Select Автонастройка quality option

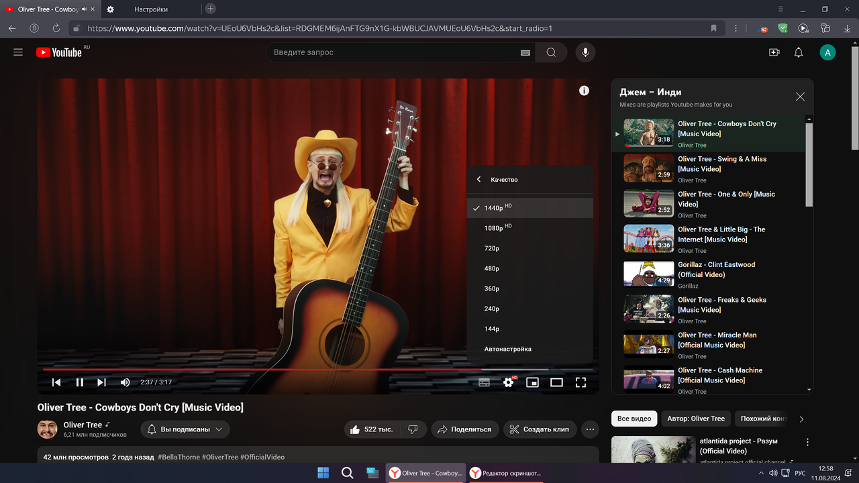click(x=530, y=349)
